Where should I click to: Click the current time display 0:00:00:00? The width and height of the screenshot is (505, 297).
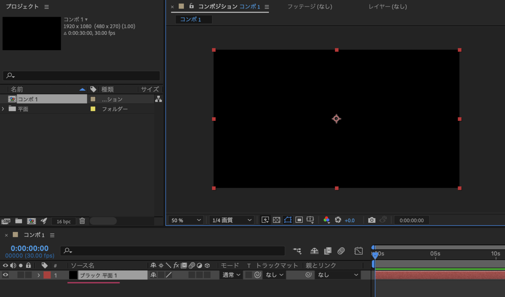click(29, 248)
